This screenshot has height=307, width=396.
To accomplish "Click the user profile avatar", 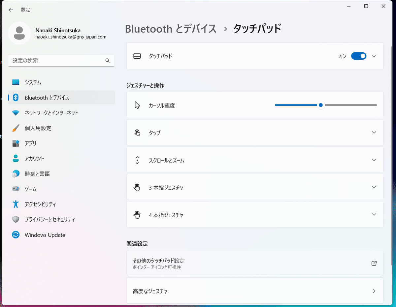I will pyautogui.click(x=19, y=33).
